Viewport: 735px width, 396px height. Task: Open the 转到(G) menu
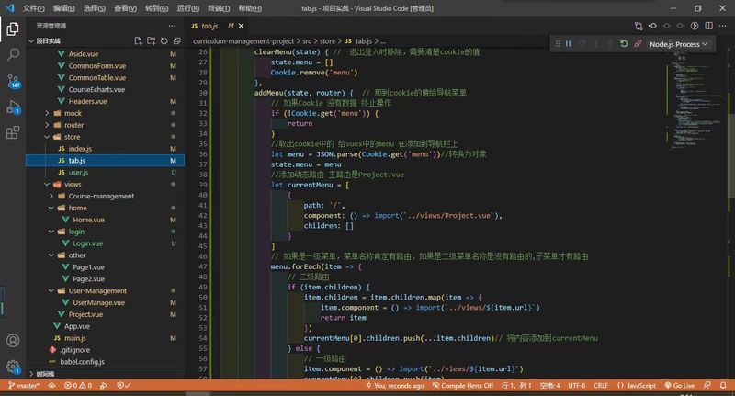pyautogui.click(x=156, y=8)
